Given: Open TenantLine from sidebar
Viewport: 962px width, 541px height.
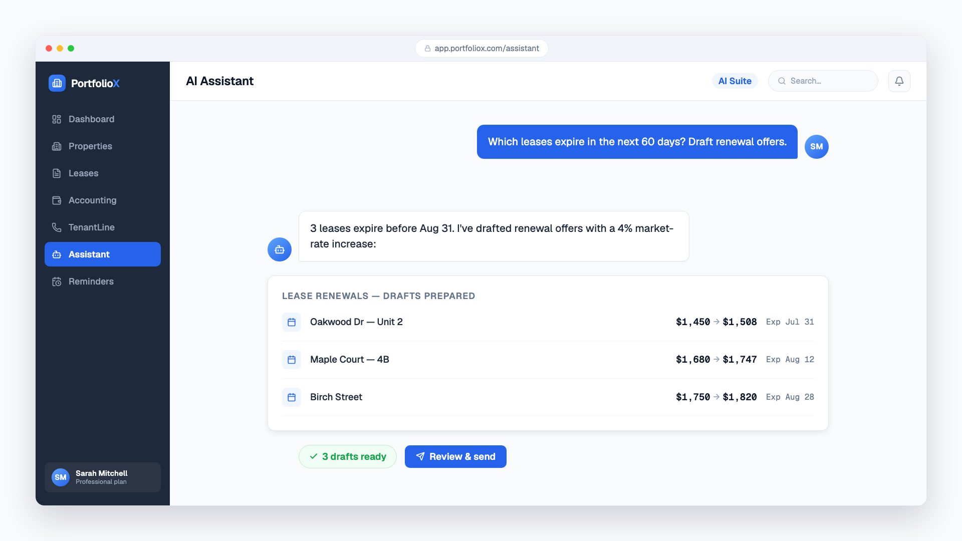Looking at the screenshot, I should (103, 227).
